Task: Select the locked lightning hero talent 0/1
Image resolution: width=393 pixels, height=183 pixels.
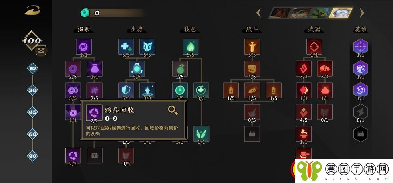Action: pos(361,112)
